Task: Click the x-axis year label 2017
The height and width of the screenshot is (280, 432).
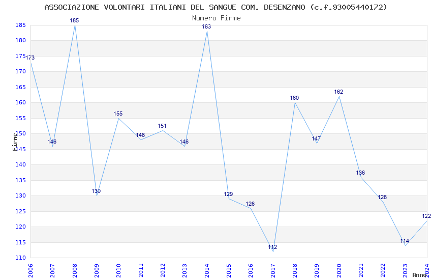Action: pyautogui.click(x=273, y=270)
